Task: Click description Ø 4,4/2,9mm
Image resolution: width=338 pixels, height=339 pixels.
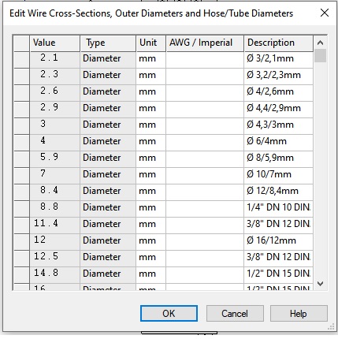Action: (x=279, y=110)
